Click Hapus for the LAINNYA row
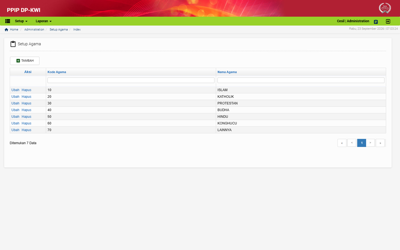The width and height of the screenshot is (400, 250). click(26, 130)
